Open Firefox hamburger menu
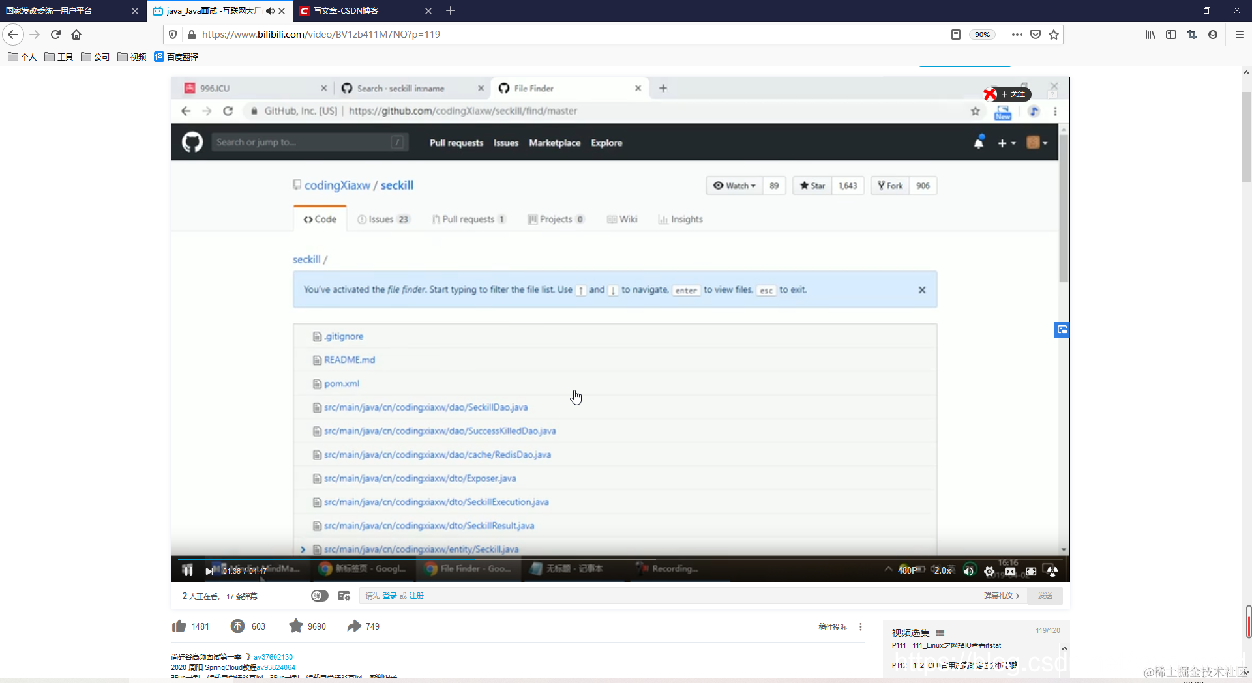The height and width of the screenshot is (683, 1252). (1240, 35)
